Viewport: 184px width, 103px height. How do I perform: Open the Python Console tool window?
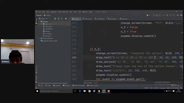click(93, 86)
